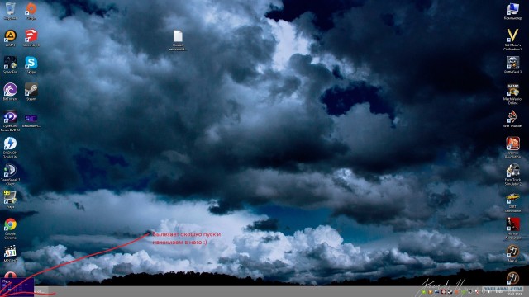Launch the Euro Truck Simulator 2 shortcut
Image resolution: width=529 pixels, height=297 pixels.
pyautogui.click(x=512, y=174)
